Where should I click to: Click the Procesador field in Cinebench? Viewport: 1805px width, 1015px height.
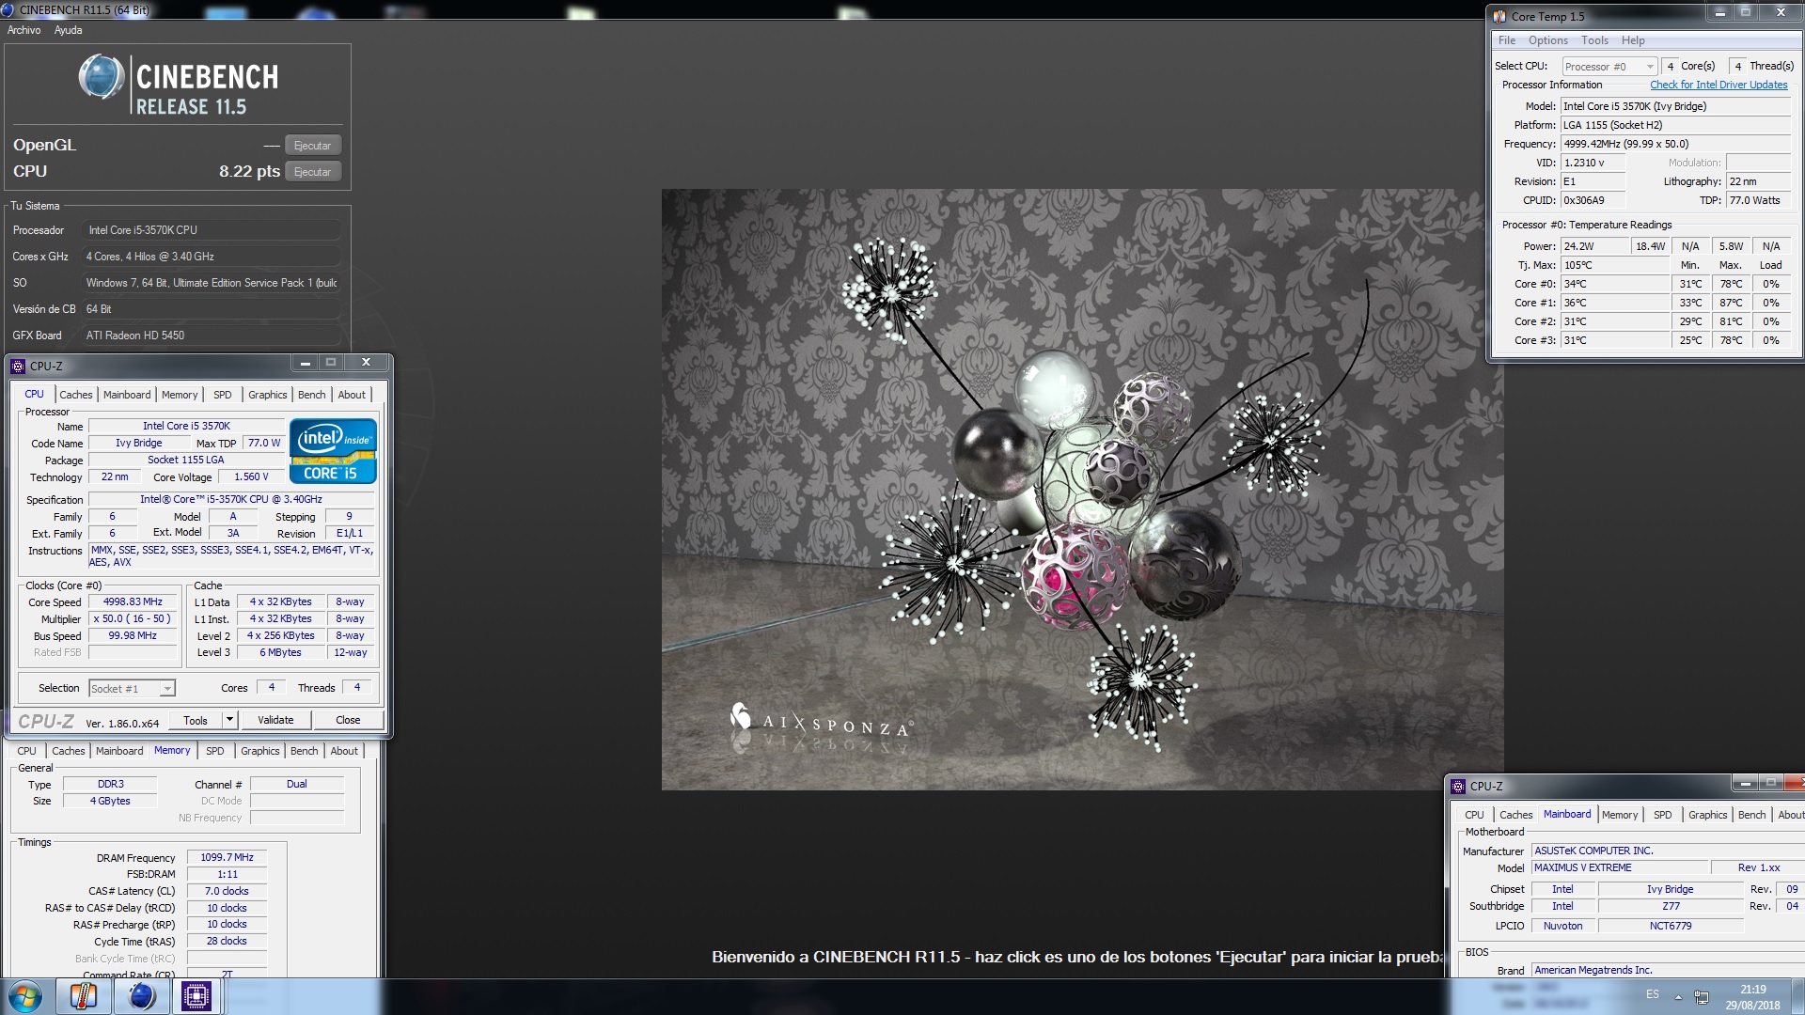coord(212,230)
